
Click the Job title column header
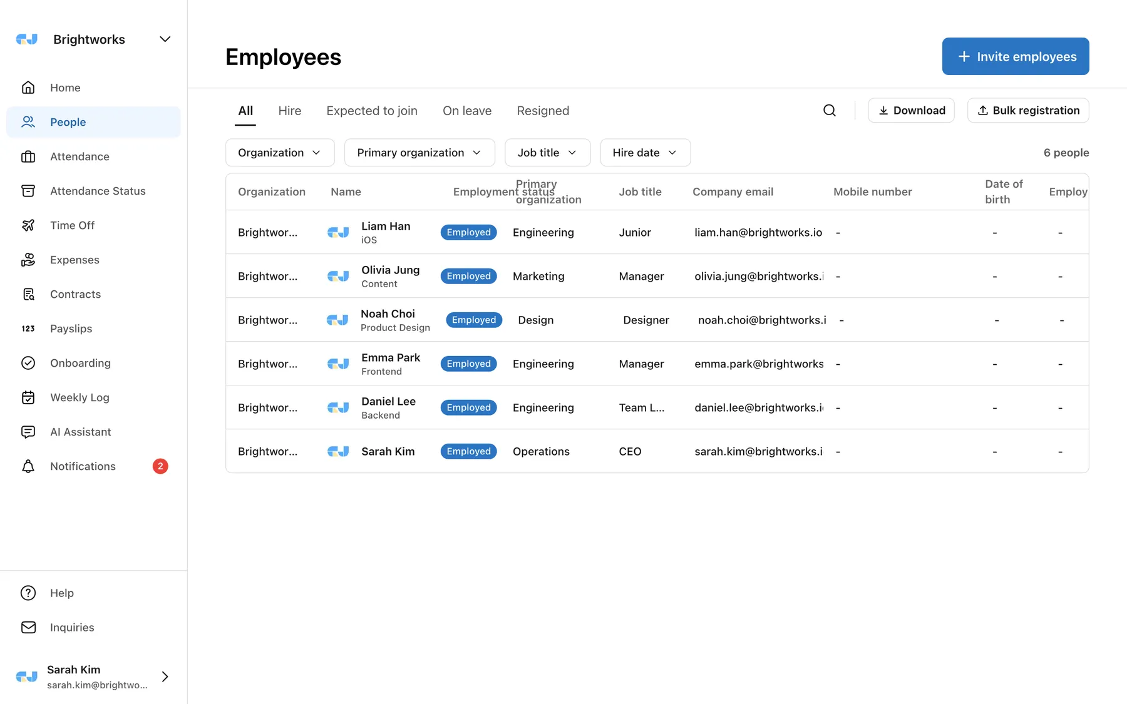pos(640,191)
